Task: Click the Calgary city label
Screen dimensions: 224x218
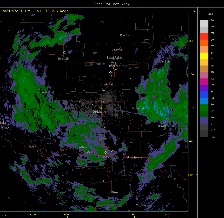Action: tap(104, 156)
